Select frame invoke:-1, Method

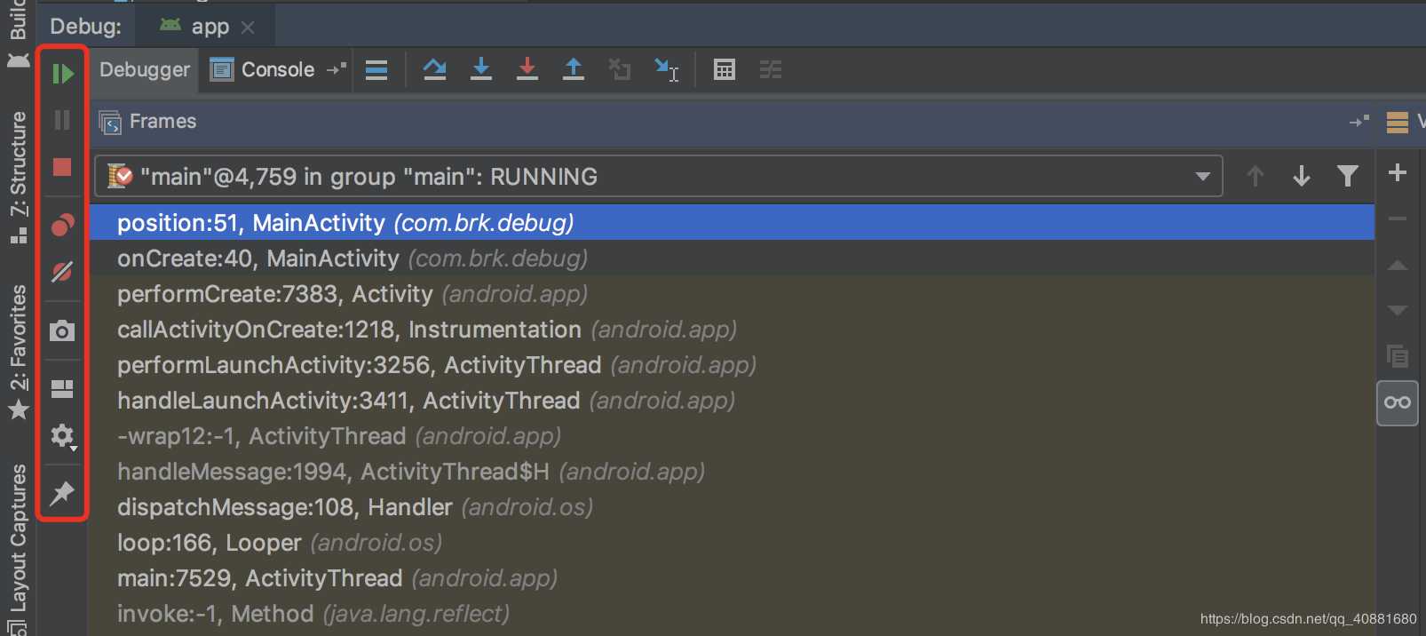pos(732,613)
